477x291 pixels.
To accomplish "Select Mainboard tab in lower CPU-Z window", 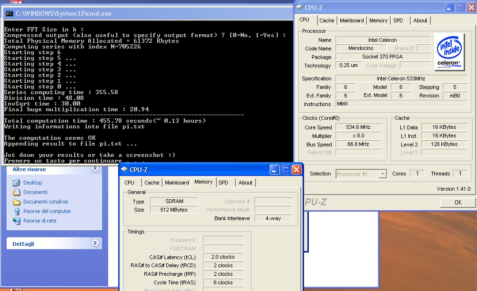I will click(177, 183).
